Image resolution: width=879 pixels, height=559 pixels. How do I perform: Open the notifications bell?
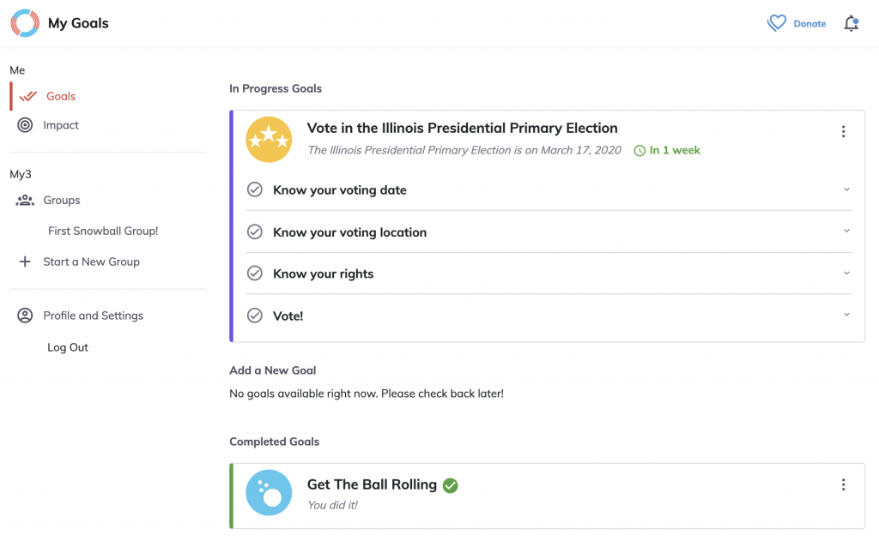point(851,24)
